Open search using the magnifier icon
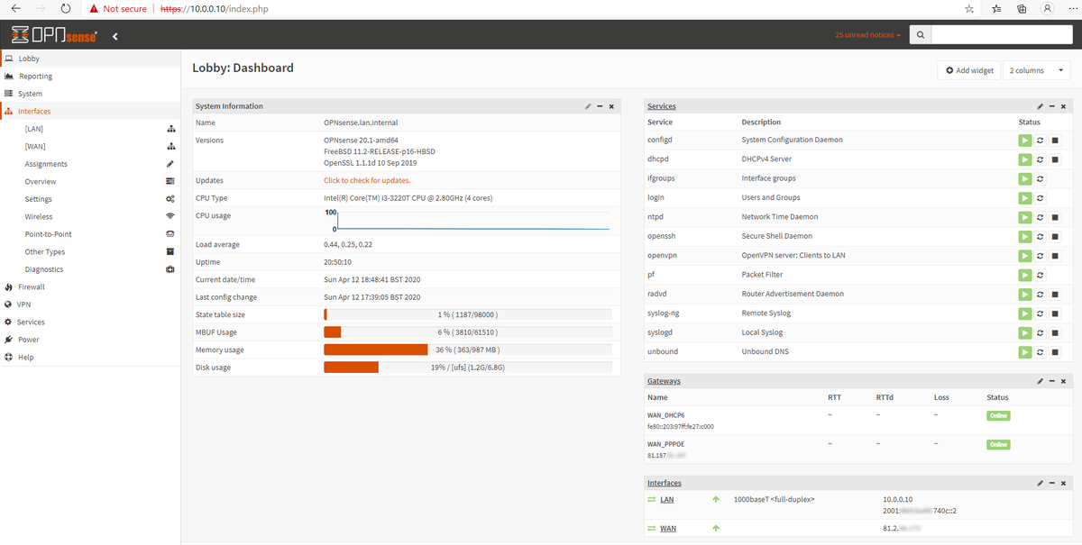 [x=919, y=36]
